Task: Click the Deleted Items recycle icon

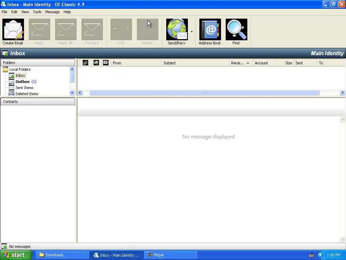Action: [x=11, y=94]
